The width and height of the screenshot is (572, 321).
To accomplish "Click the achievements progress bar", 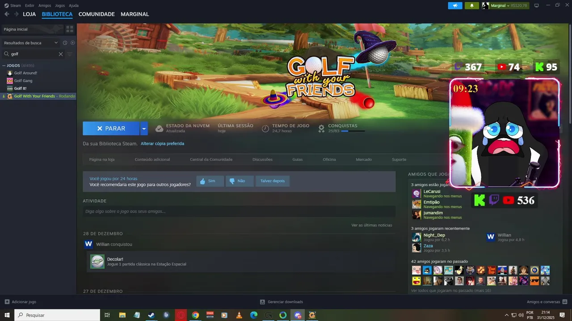I will (x=353, y=131).
